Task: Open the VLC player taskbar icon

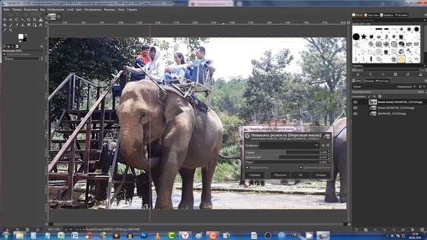Action: [157, 235]
